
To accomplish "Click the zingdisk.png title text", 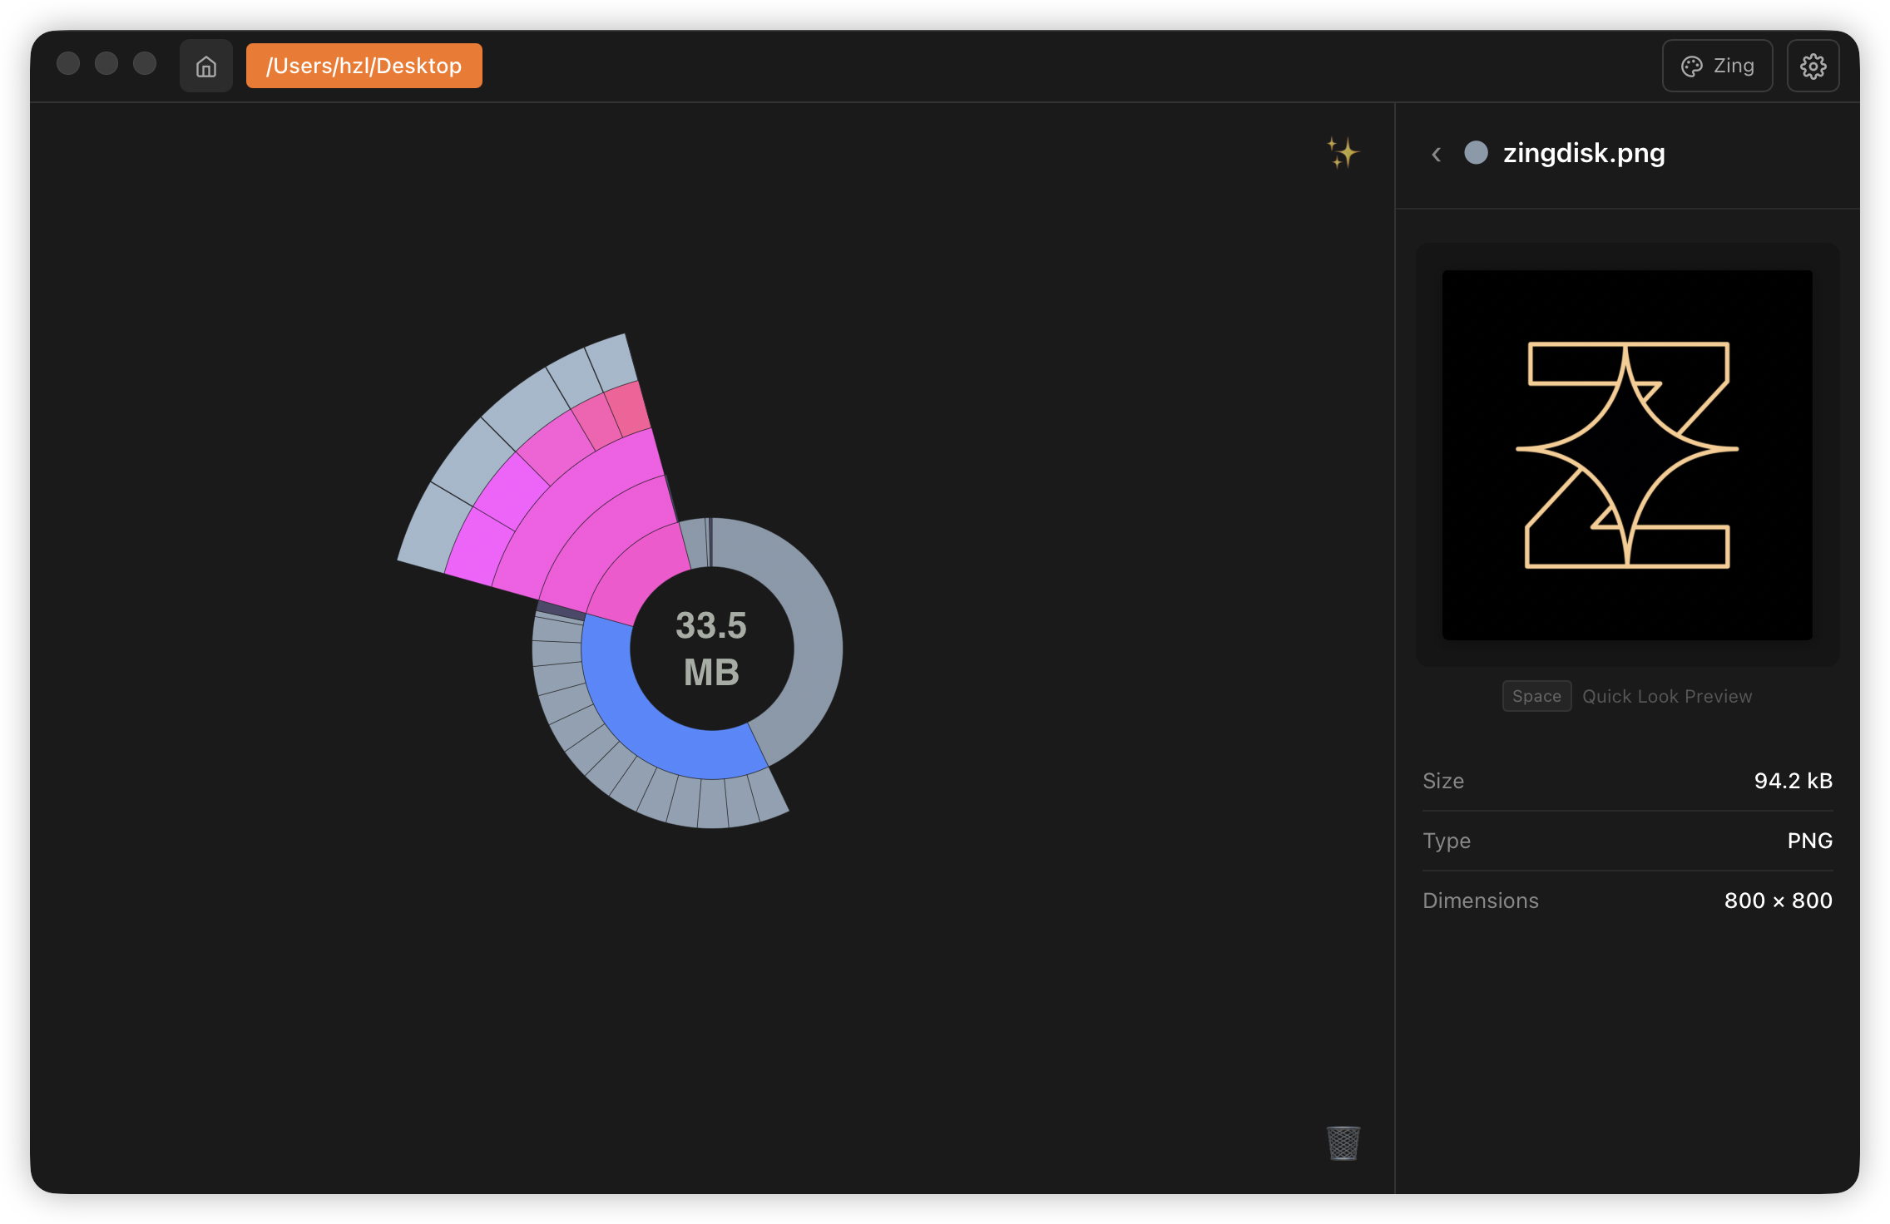I will coord(1583,153).
